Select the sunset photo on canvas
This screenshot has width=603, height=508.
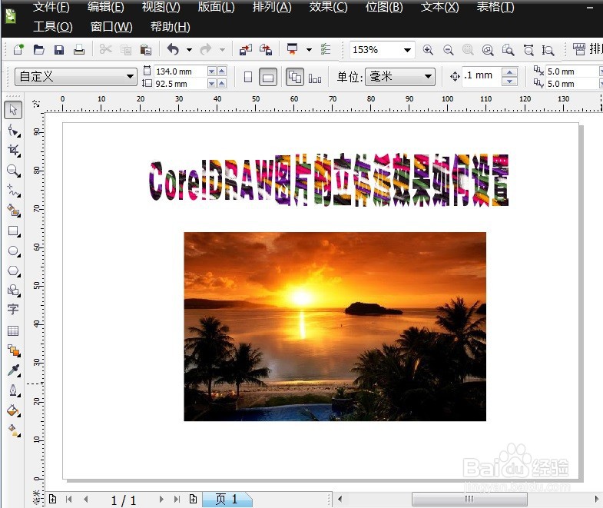335,327
